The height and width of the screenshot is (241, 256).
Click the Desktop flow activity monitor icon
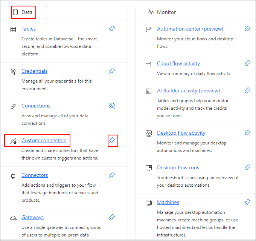tap(149, 134)
